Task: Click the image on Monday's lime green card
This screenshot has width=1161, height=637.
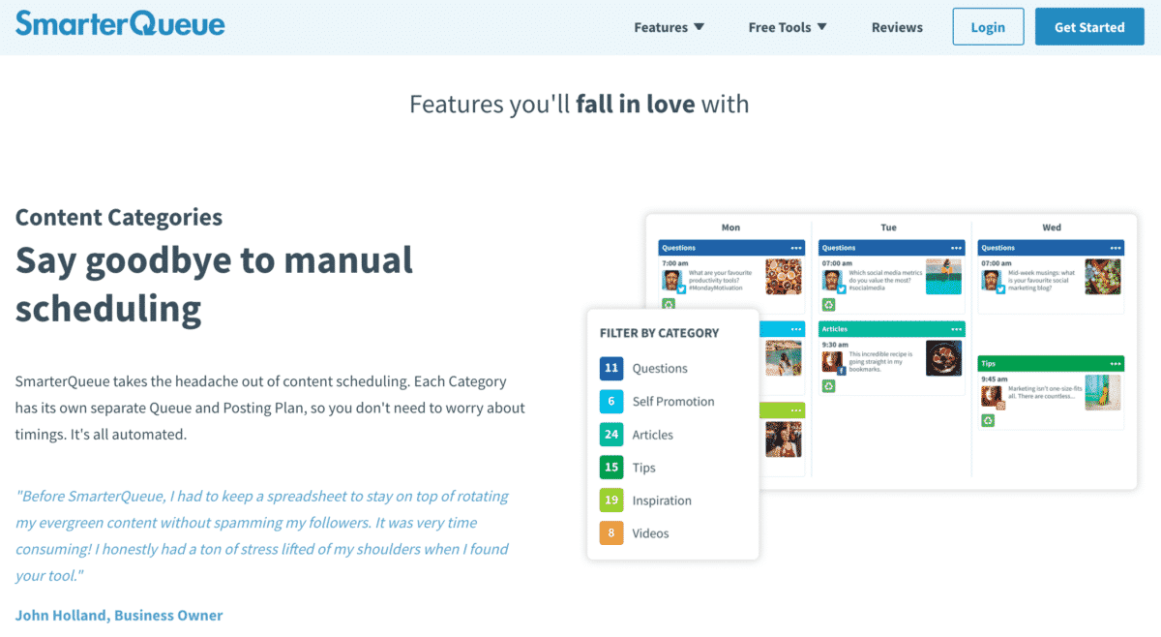Action: [784, 440]
